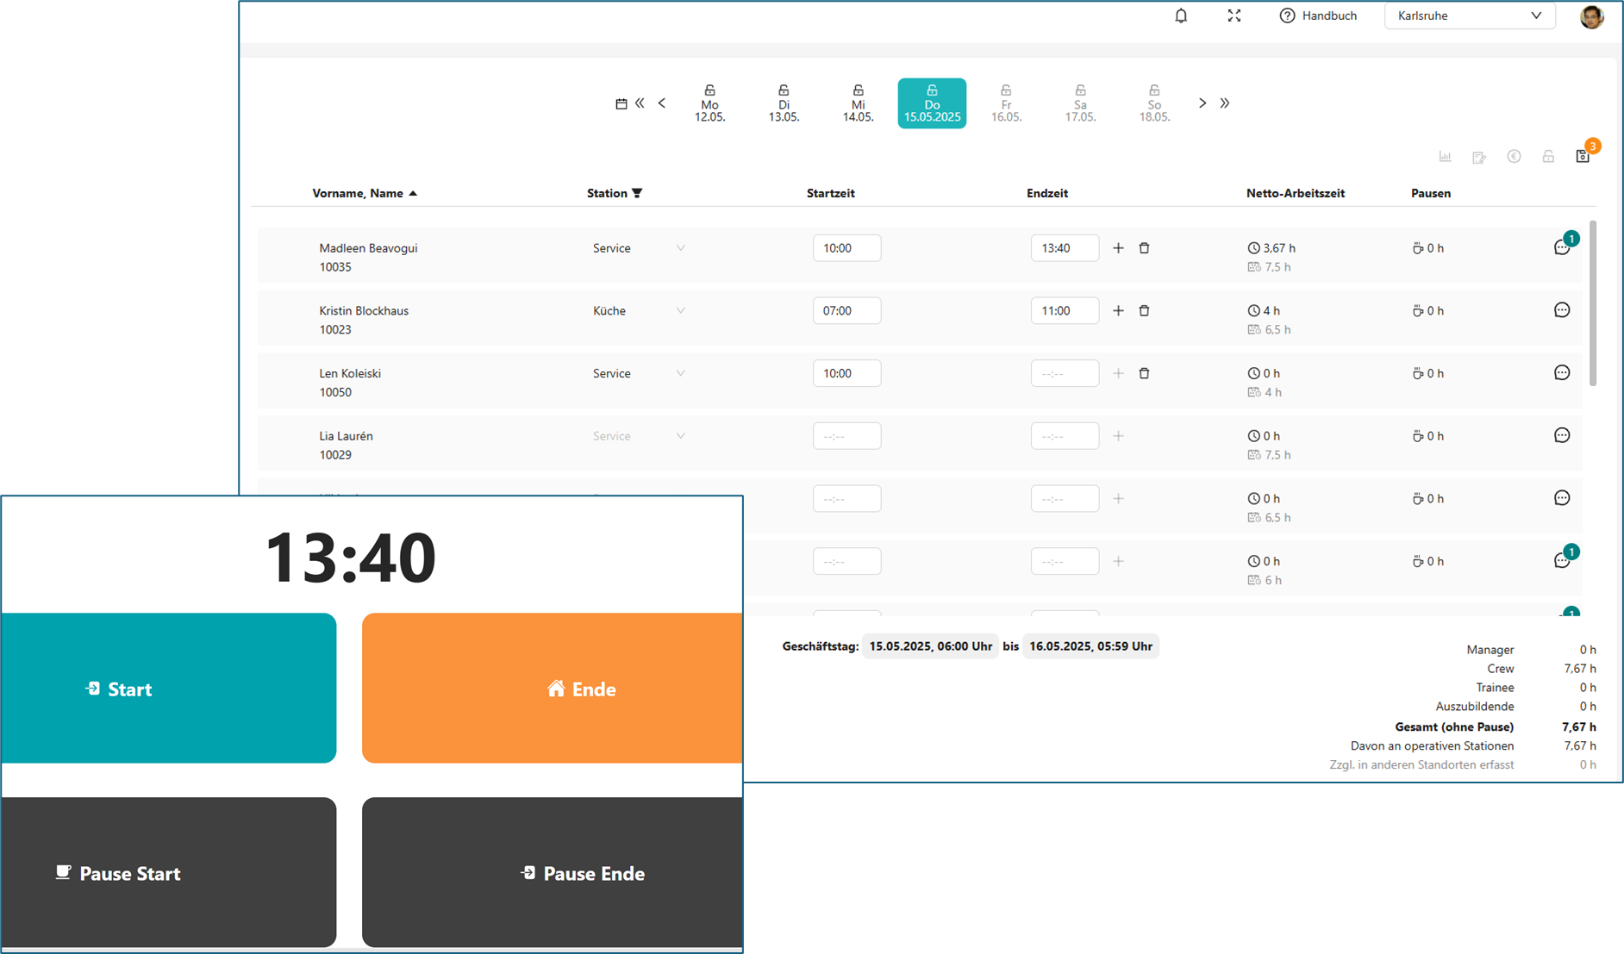Open clipboard icon with badge 3
Image resolution: width=1624 pixels, height=954 pixels.
[x=1583, y=156]
